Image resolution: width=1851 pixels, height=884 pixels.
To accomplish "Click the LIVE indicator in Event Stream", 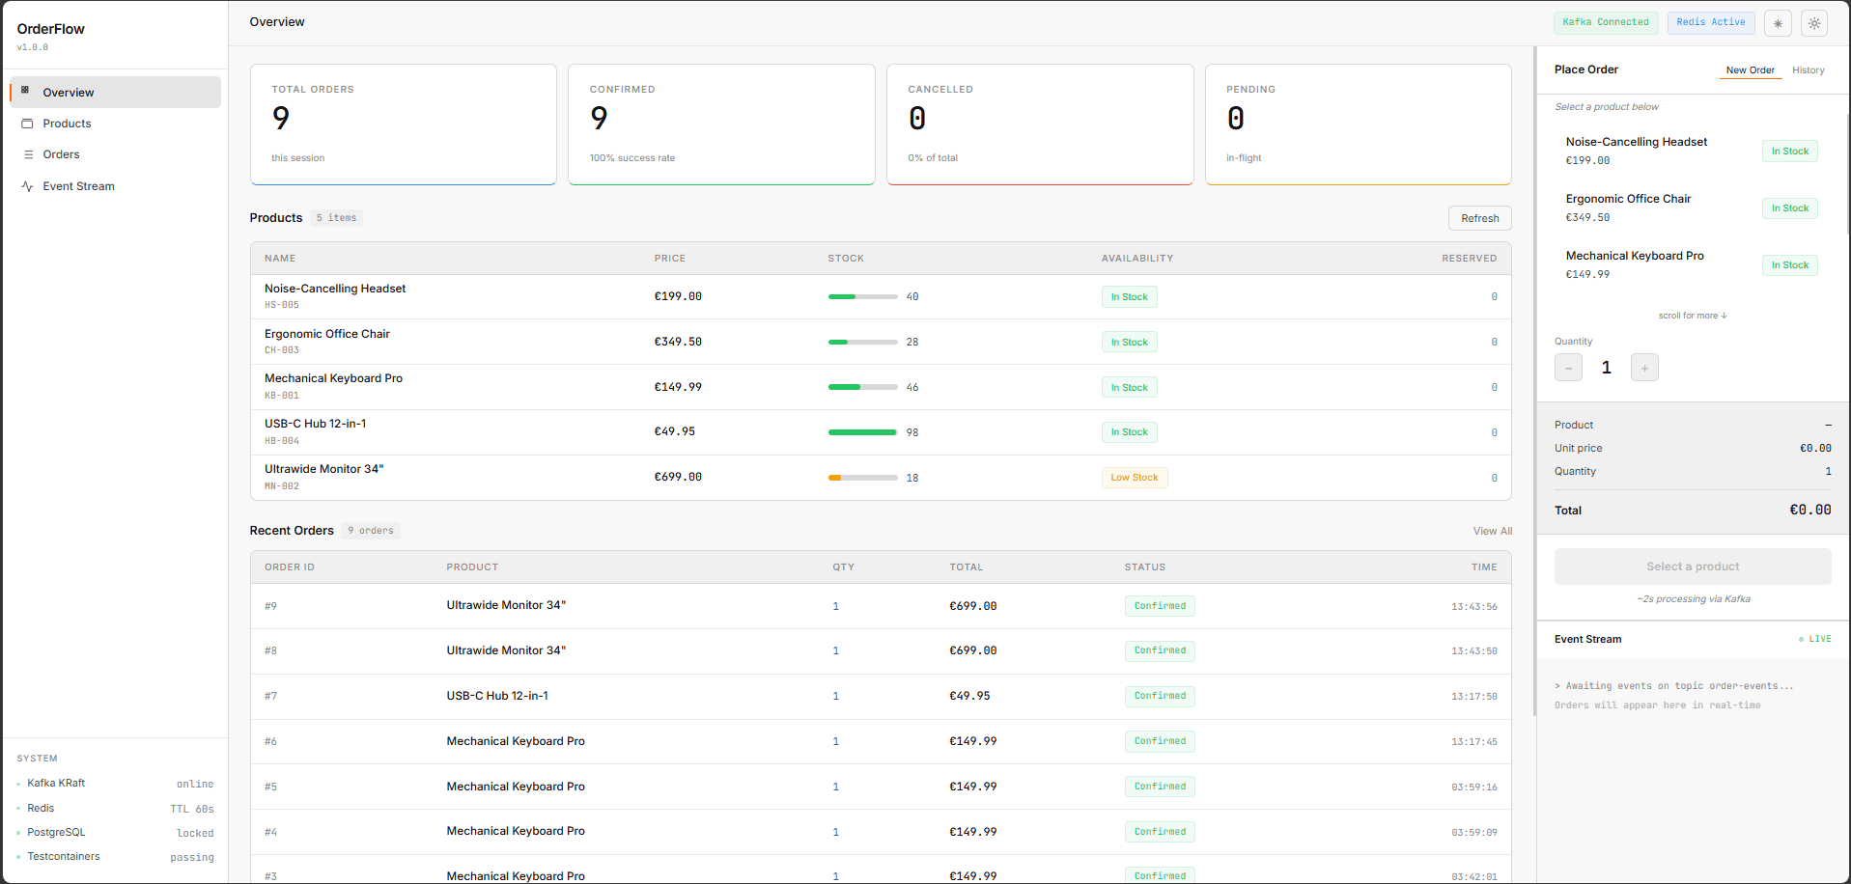I will [x=1814, y=639].
